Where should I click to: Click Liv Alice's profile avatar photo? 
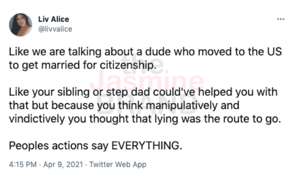tap(20, 25)
